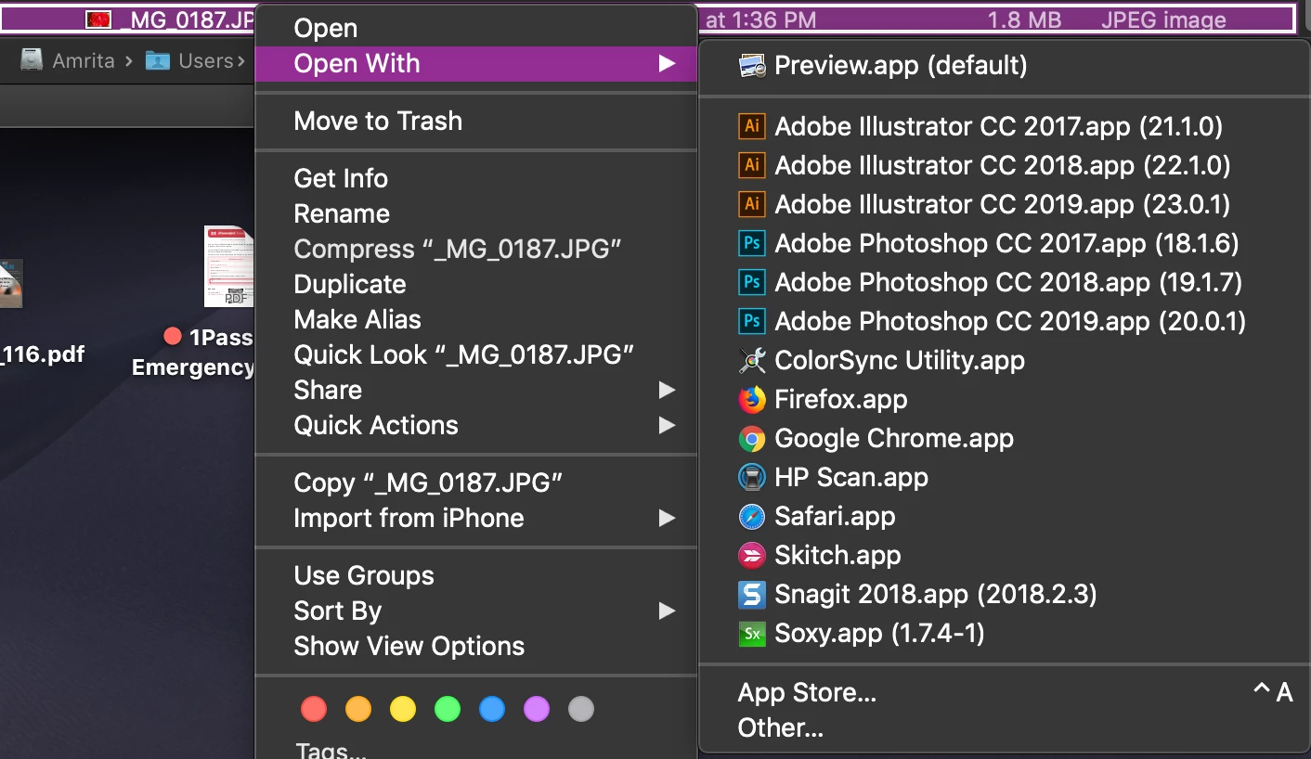Expand the Sort By submenu arrow
Viewport: 1311px width, 759px height.
point(667,611)
